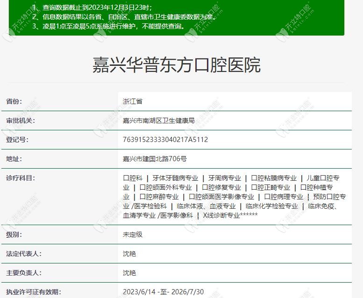The image size is (363, 298).
Task: Click the X线诊断专业 specialty text
Action: 221,215
